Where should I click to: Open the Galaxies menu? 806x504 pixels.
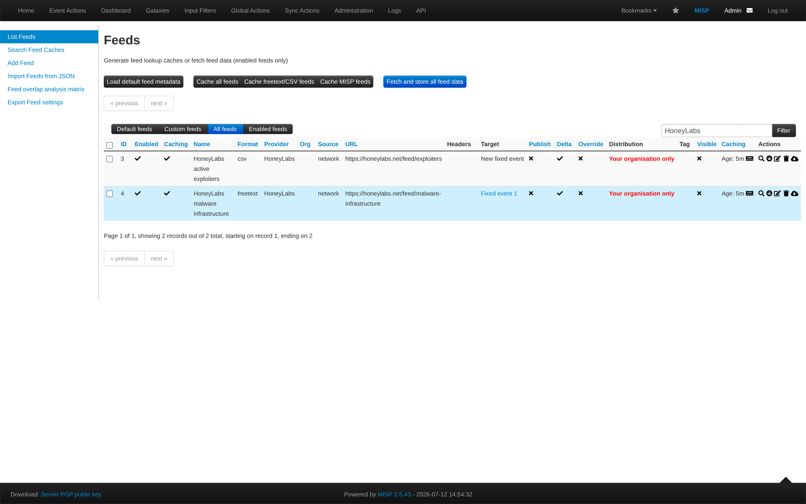point(158,11)
